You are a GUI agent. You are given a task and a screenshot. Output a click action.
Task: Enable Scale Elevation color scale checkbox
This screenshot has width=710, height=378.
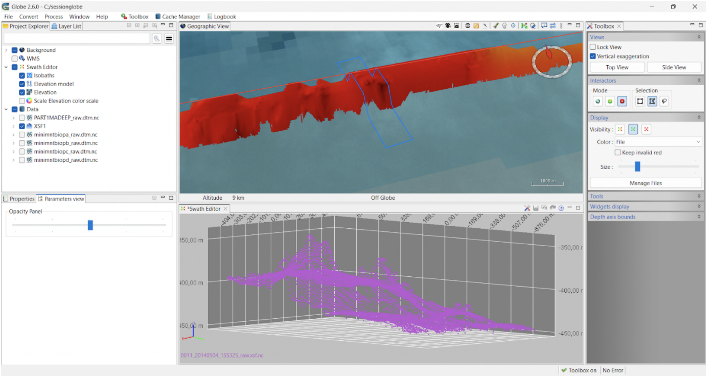click(x=22, y=101)
